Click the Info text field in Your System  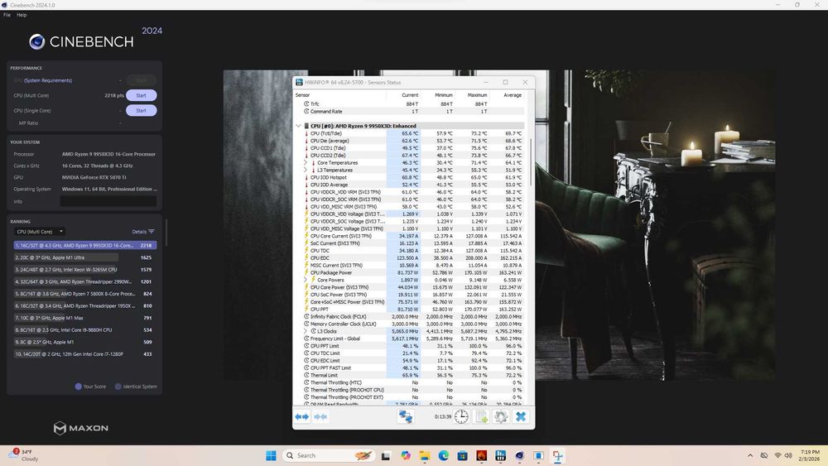point(108,201)
